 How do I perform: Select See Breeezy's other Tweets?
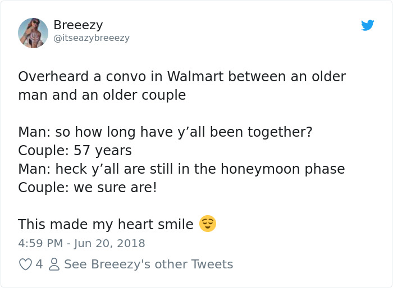click(x=149, y=264)
